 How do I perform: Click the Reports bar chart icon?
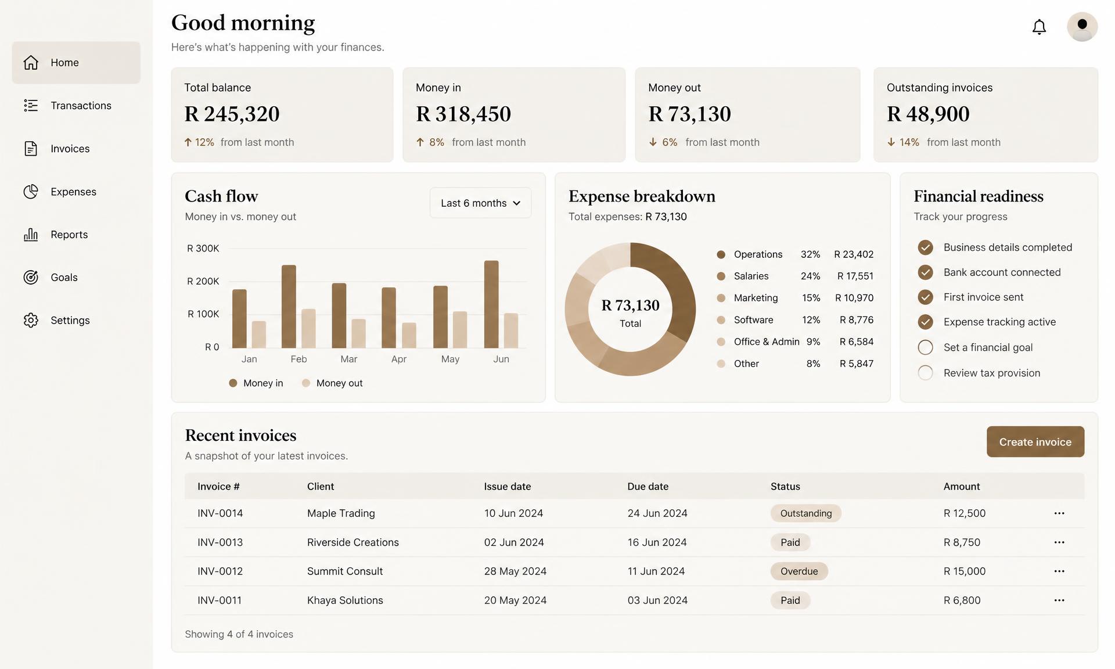(x=31, y=234)
